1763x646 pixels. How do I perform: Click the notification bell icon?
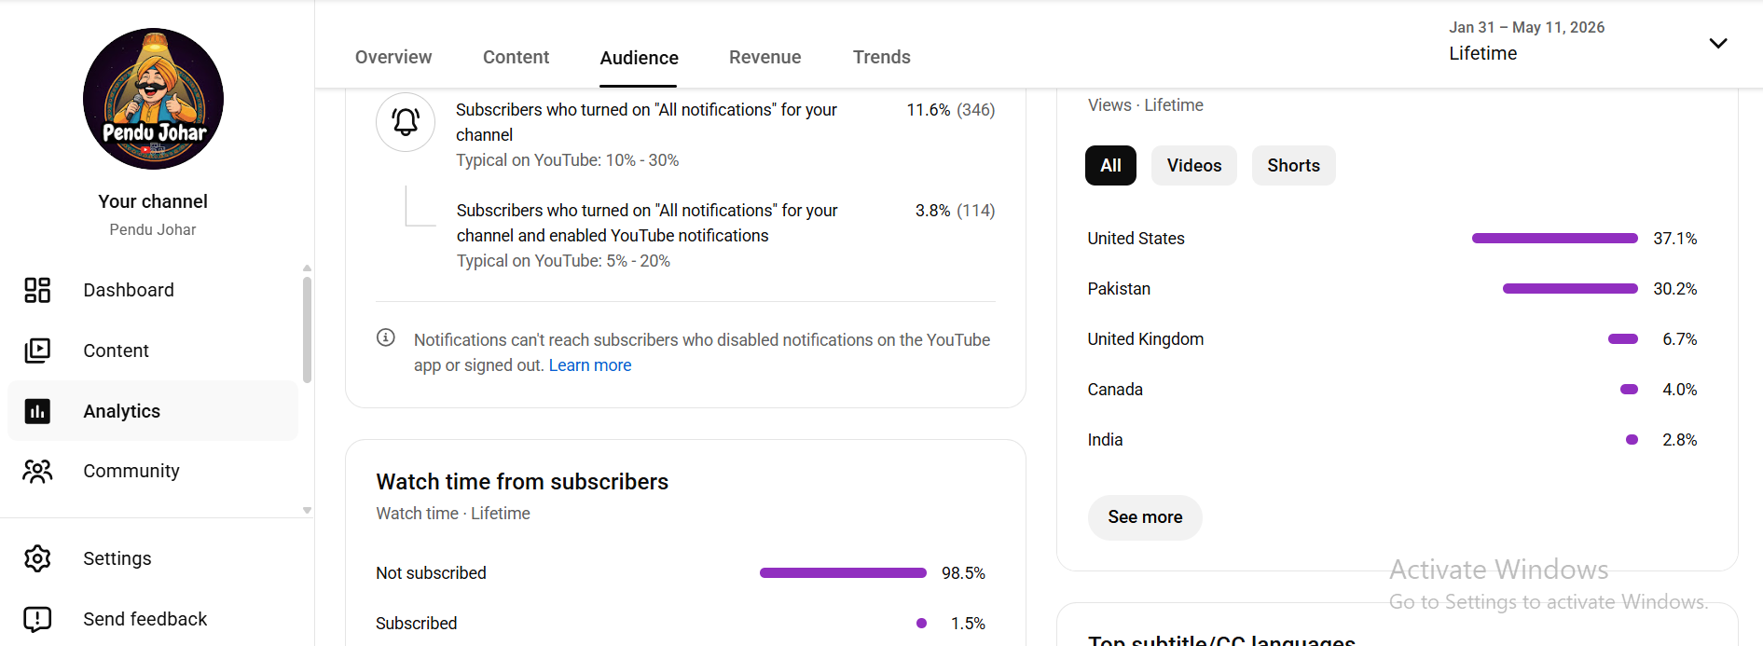click(x=406, y=122)
